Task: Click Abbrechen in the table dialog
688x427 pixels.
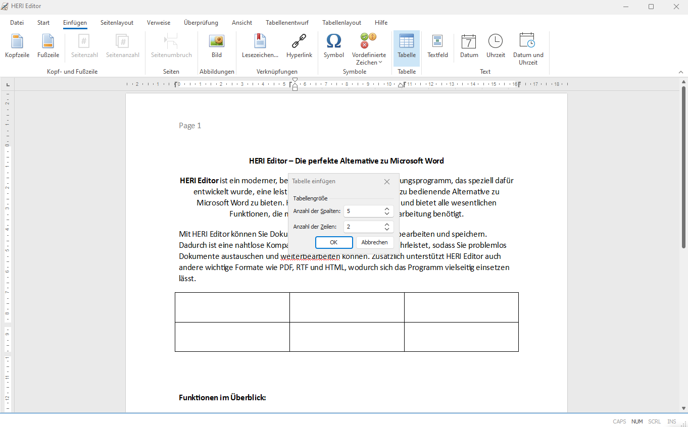Action: (x=375, y=242)
